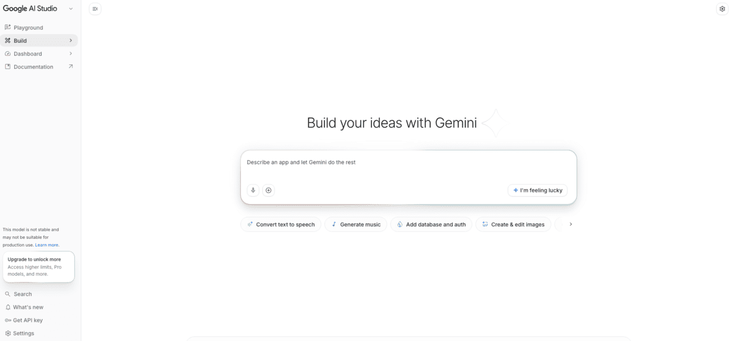Click the microphone icon in prompt box
The image size is (732, 341).
pyautogui.click(x=253, y=190)
